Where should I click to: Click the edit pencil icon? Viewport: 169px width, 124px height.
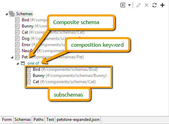(x=139, y=5)
